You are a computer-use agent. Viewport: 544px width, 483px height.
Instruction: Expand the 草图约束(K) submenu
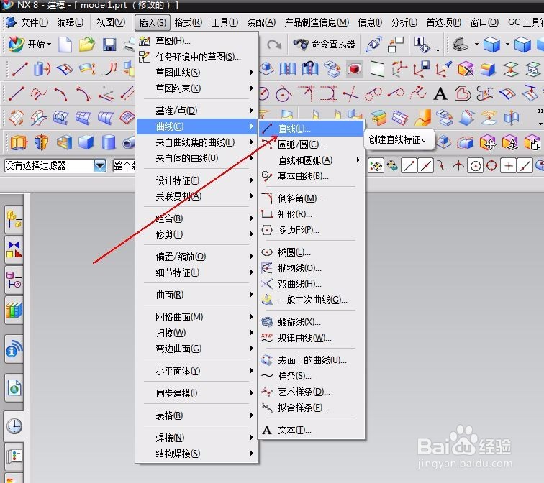[197, 88]
